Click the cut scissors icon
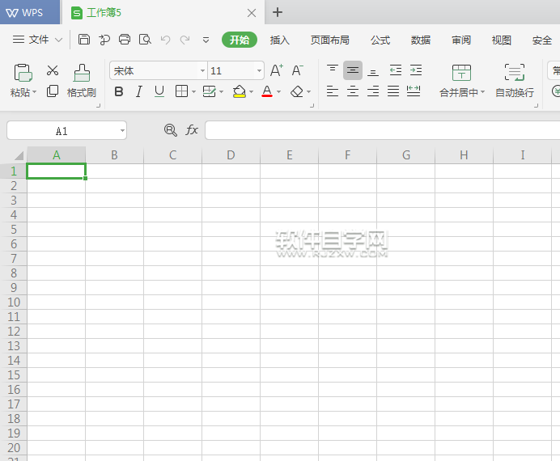The height and width of the screenshot is (461, 560). [x=53, y=71]
